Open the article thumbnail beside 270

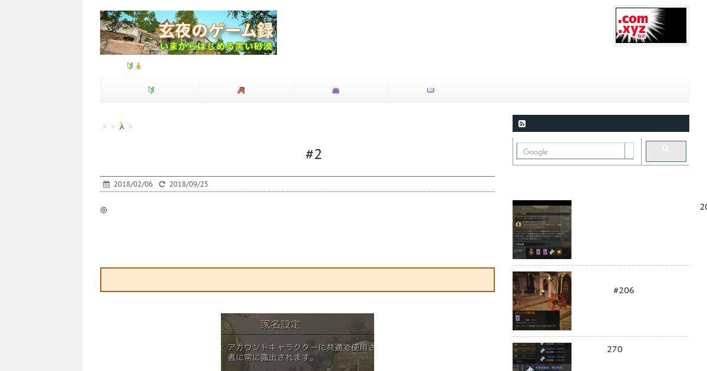pos(542,357)
